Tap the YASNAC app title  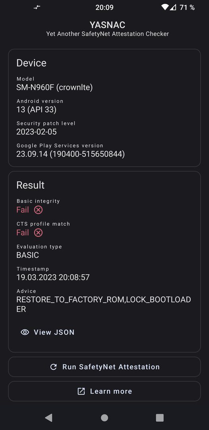coord(107,25)
